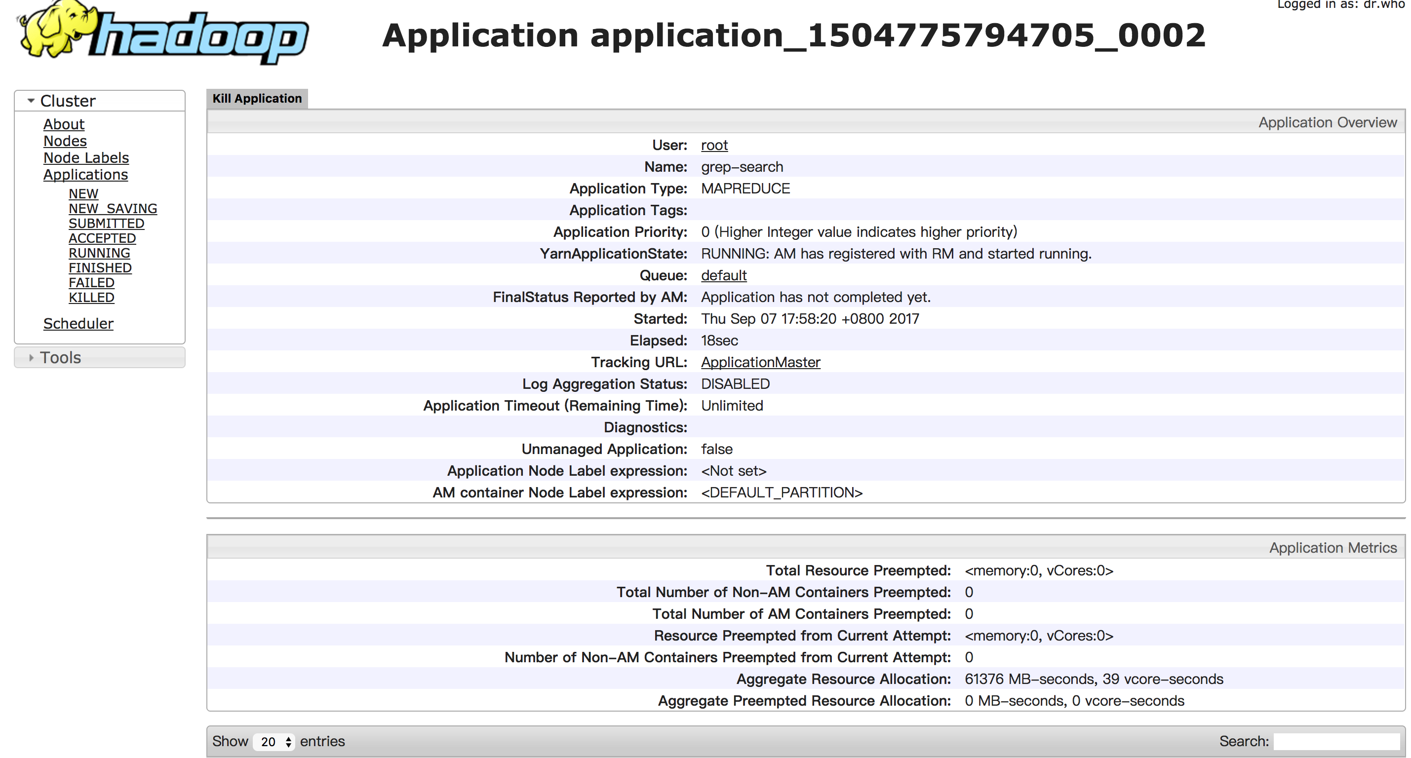Open the About cluster page
This screenshot has width=1411, height=758.
[64, 124]
